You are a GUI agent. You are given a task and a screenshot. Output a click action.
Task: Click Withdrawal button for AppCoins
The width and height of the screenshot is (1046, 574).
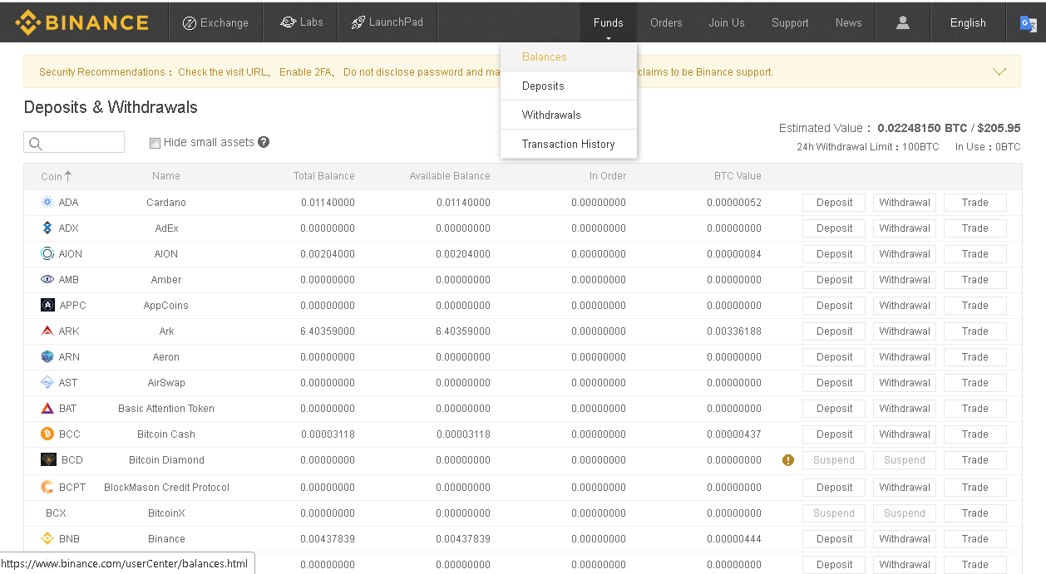[905, 306]
